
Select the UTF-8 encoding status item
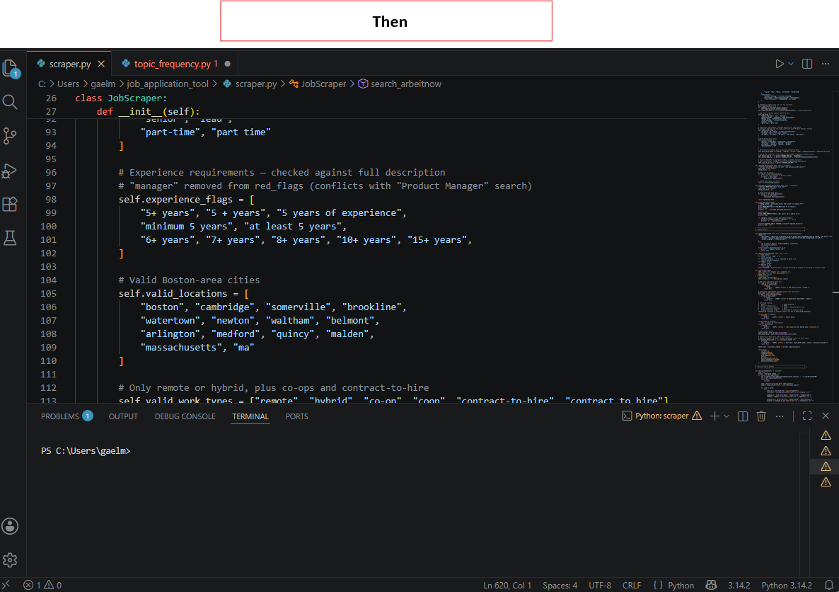tap(600, 585)
